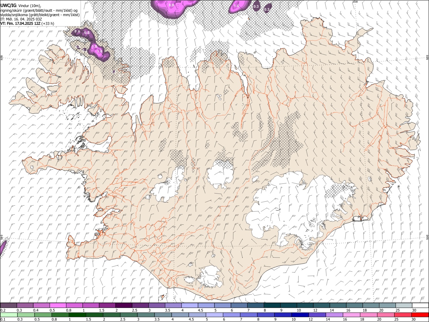Select the pale green 0.1 swatch in lower legend
Image resolution: width=429 pixels, height=322 pixels.
[x=9, y=315]
